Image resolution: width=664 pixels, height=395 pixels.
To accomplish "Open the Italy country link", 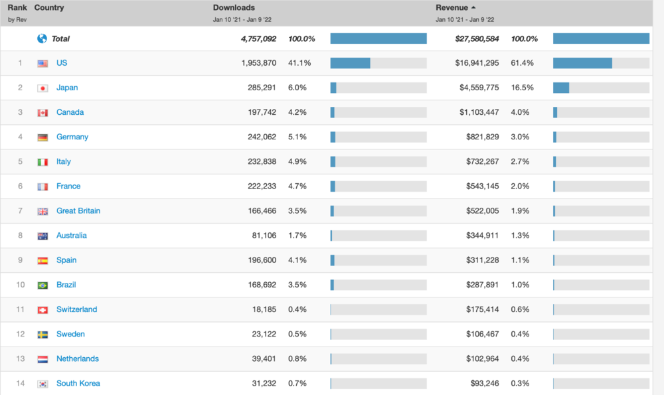I will point(64,161).
